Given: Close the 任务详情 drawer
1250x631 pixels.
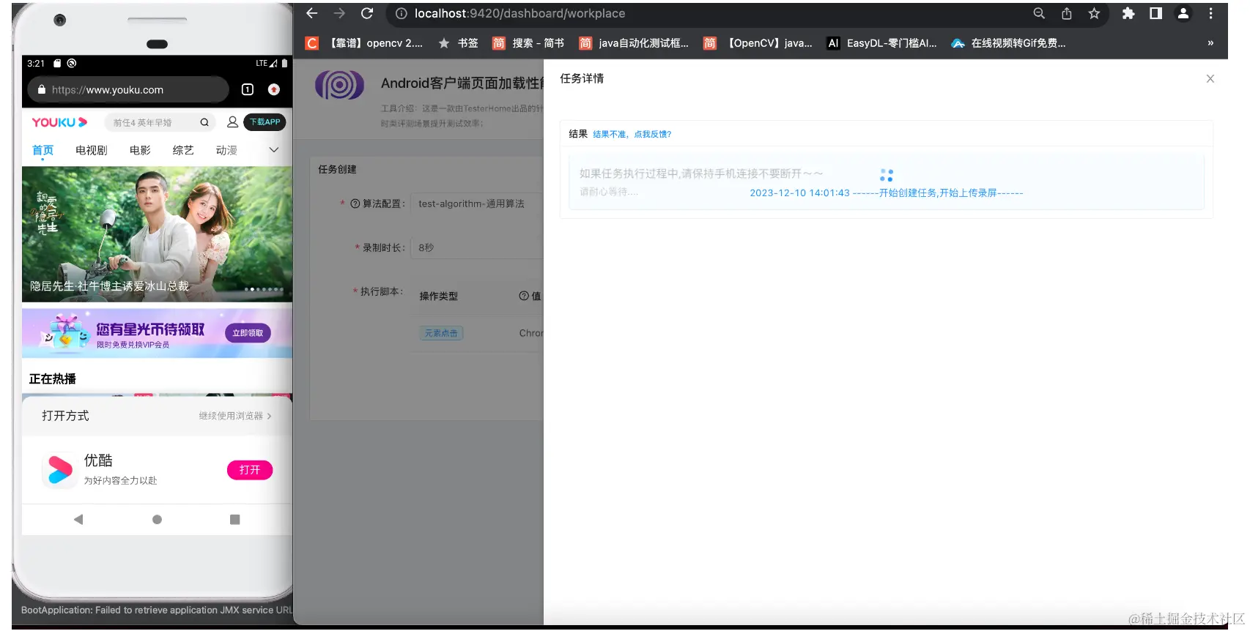Looking at the screenshot, I should point(1210,78).
